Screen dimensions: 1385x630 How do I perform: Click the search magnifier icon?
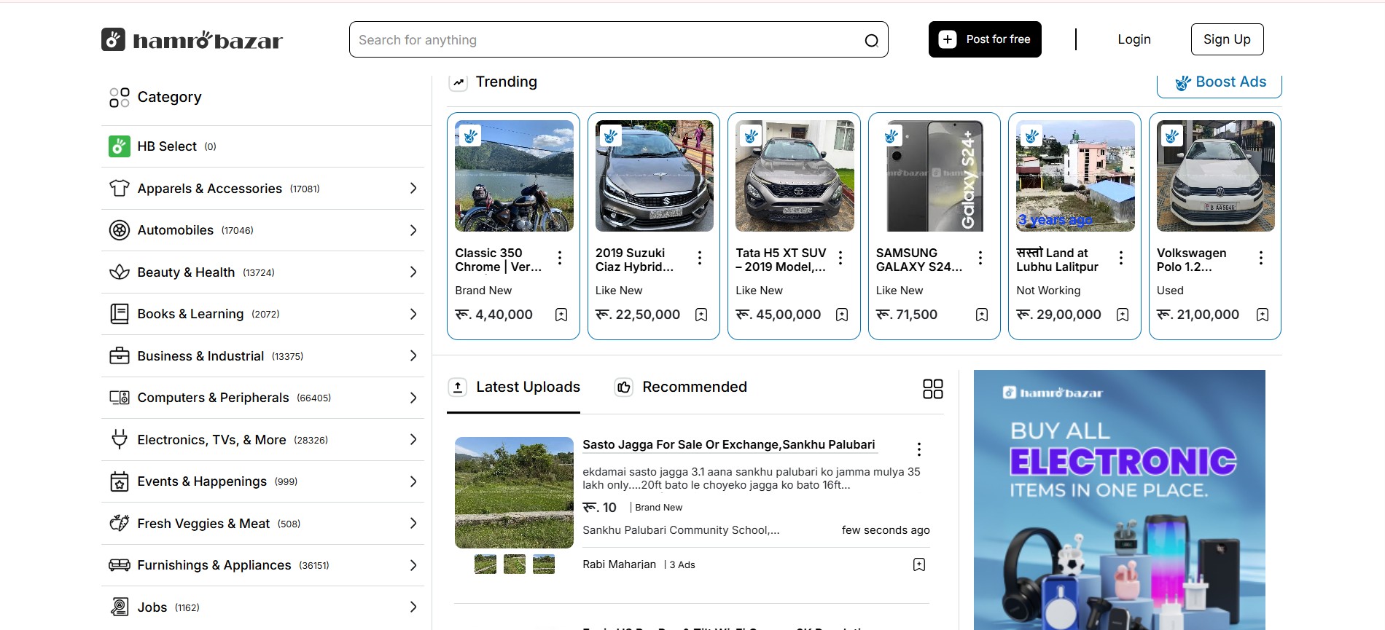871,41
